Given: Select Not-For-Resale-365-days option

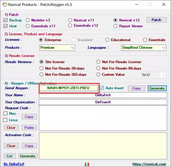Looking at the screenshot, I should [41, 74].
